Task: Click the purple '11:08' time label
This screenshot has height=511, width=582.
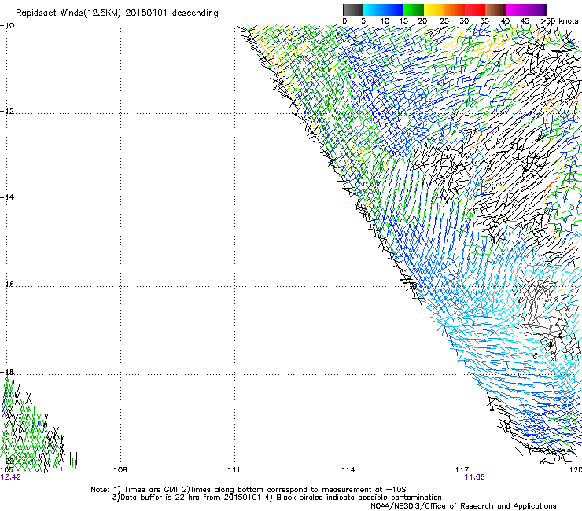Action: tap(474, 477)
